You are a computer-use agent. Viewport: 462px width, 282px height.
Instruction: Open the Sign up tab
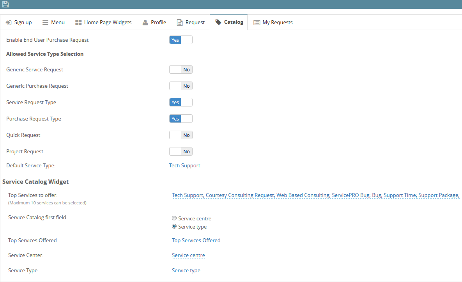[19, 22]
